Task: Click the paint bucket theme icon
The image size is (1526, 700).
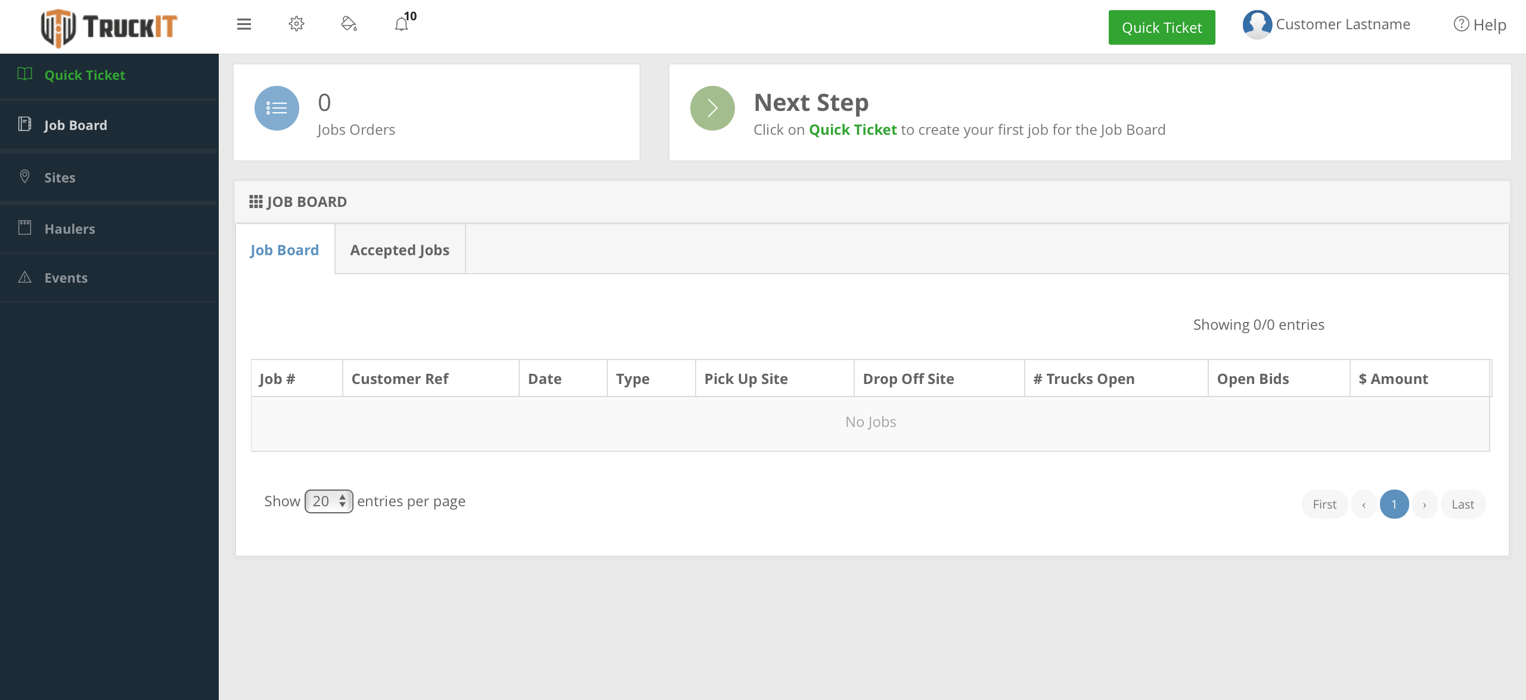Action: point(349,24)
